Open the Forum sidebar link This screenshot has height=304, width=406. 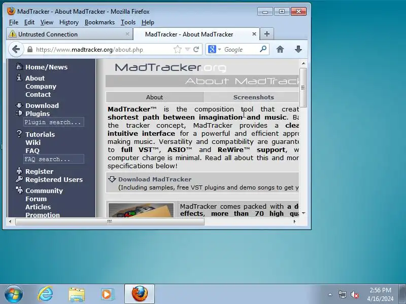click(36, 199)
